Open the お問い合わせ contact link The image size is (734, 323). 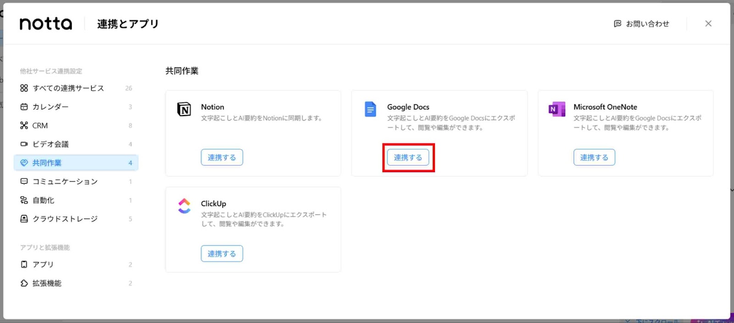[641, 23]
